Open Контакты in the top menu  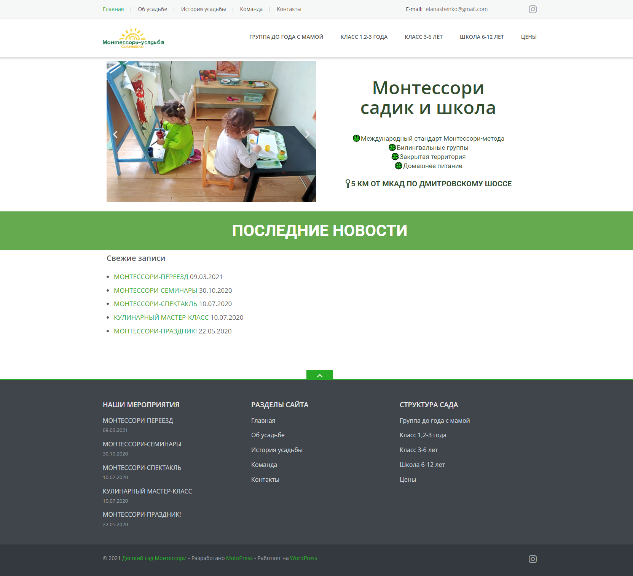tap(289, 9)
